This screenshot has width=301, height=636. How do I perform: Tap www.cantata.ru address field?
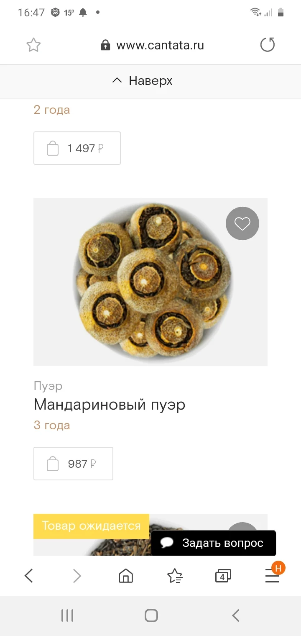click(160, 45)
